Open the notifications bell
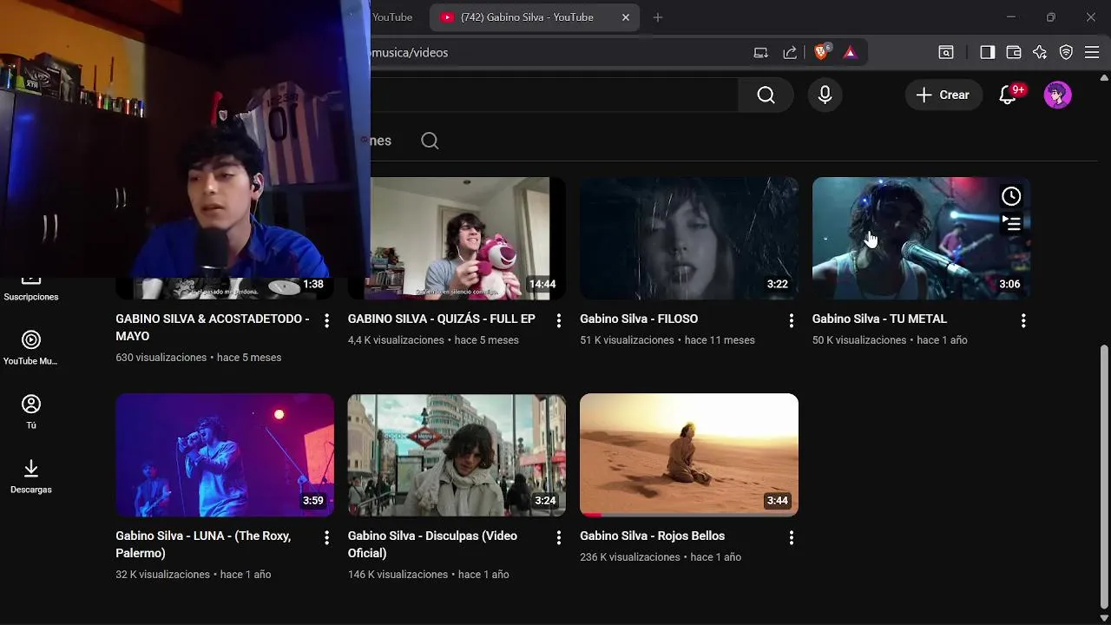1111x625 pixels. [1008, 95]
